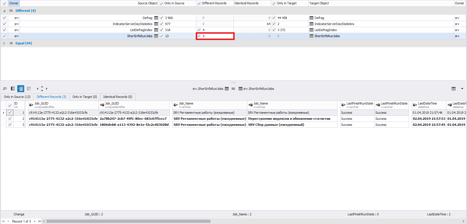Click the column layout icon at right toolbar
This screenshot has width=467, height=224.
[453, 89]
